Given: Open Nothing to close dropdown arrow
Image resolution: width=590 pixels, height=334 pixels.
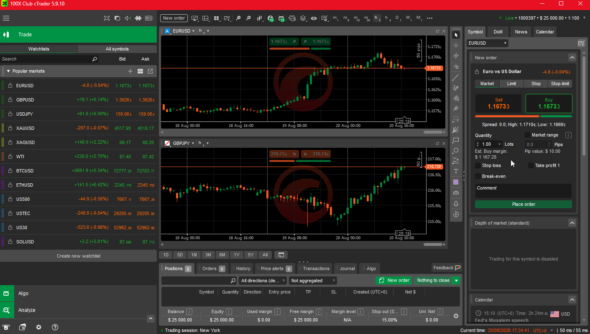Looking at the screenshot, I should tap(456, 281).
